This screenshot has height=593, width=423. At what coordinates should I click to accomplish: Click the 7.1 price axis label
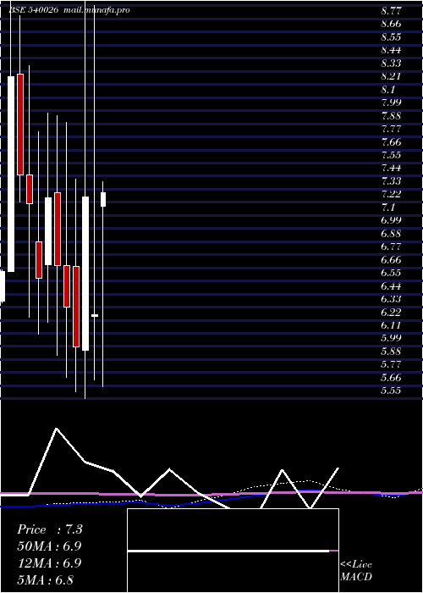click(x=388, y=208)
